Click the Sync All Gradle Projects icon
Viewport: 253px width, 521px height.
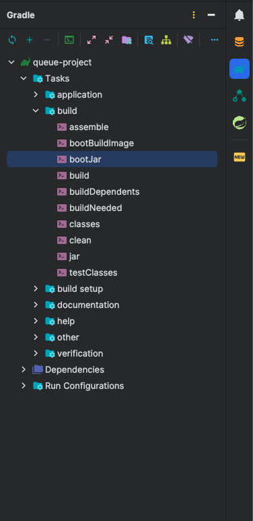click(x=12, y=40)
